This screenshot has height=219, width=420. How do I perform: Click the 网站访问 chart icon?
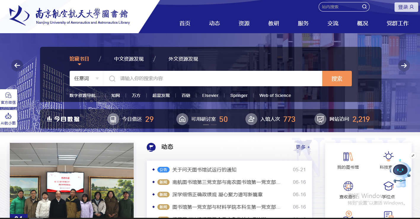(320, 119)
